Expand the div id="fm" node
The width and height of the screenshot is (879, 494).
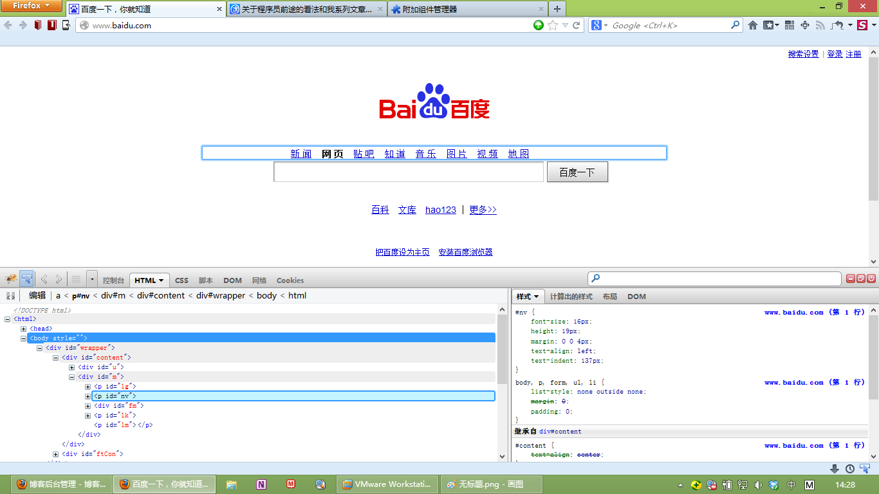click(88, 406)
